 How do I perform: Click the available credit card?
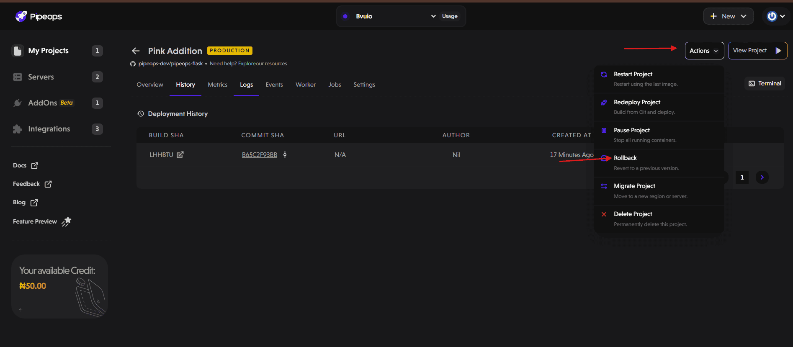pyautogui.click(x=59, y=286)
